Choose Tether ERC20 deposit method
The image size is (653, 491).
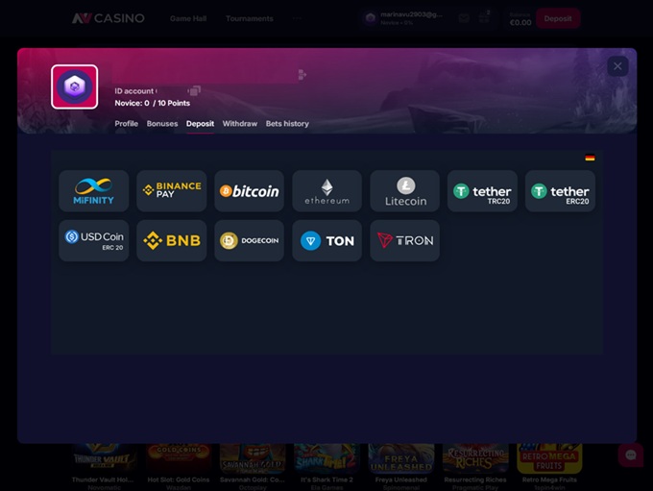[560, 191]
